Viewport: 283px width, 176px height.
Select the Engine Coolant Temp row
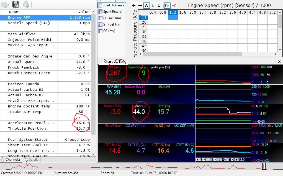(45, 106)
